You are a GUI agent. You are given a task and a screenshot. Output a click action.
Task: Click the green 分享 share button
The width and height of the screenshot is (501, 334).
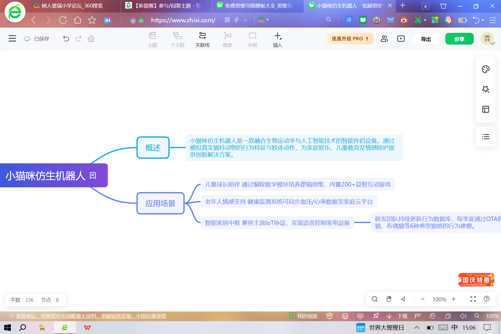(459, 39)
